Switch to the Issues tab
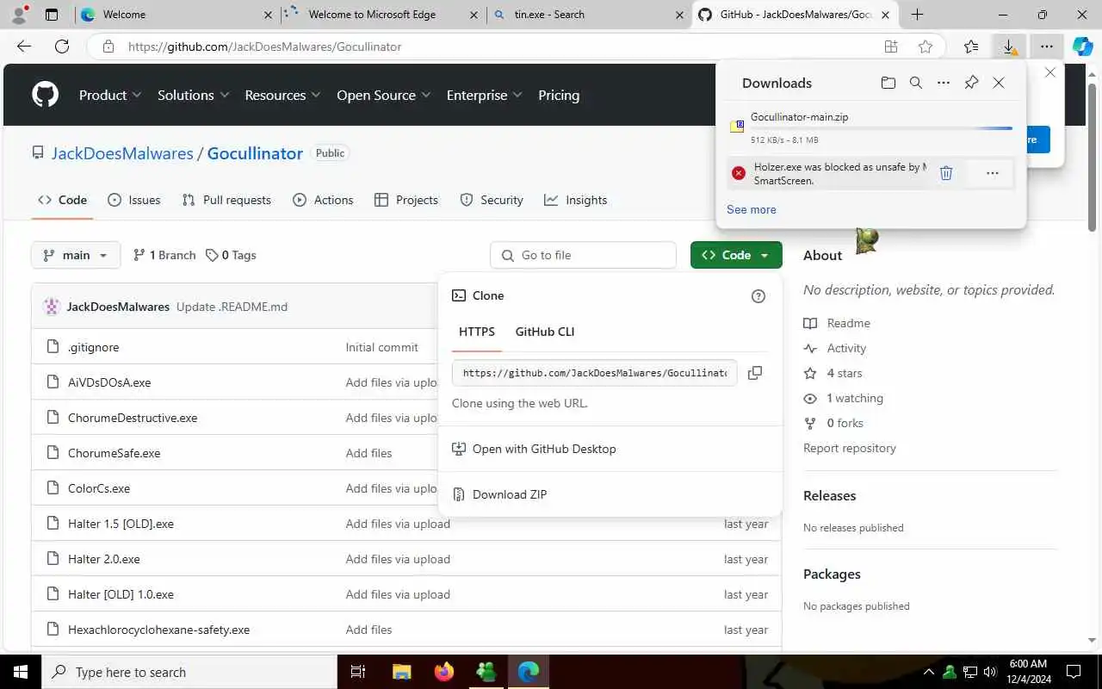The width and height of the screenshot is (1102, 689). click(x=134, y=200)
